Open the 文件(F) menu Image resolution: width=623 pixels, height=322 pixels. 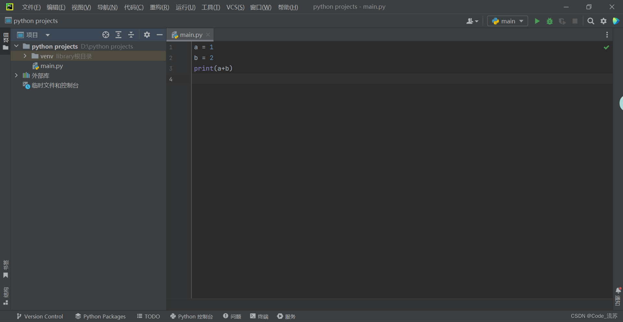[31, 7]
